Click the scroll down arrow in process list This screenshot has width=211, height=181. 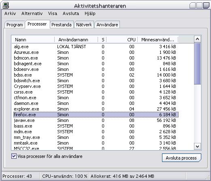[x=197, y=147]
